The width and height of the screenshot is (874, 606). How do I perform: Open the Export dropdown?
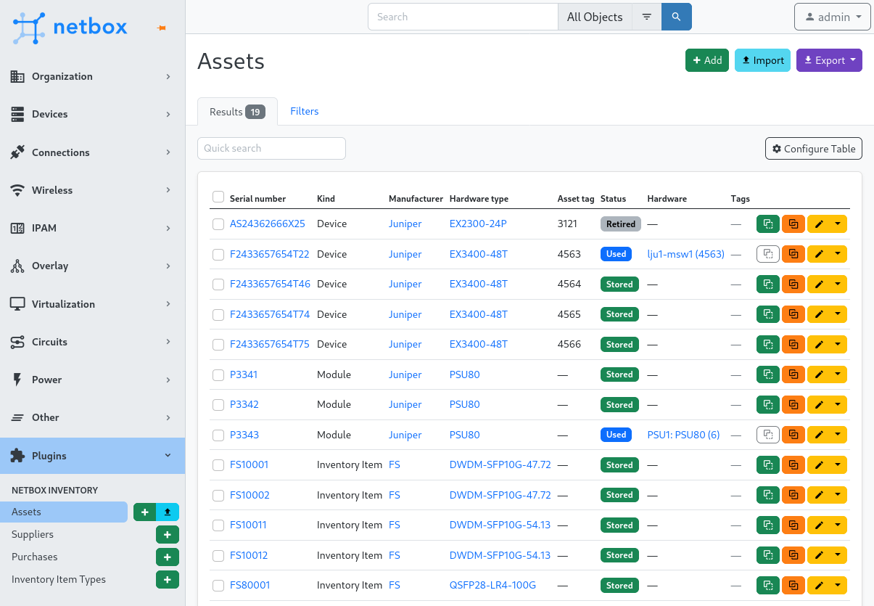(x=829, y=60)
